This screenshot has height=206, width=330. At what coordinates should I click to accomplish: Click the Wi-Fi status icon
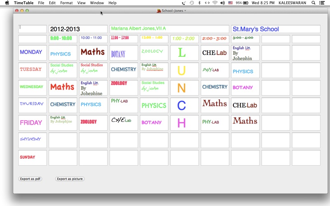[214, 3]
